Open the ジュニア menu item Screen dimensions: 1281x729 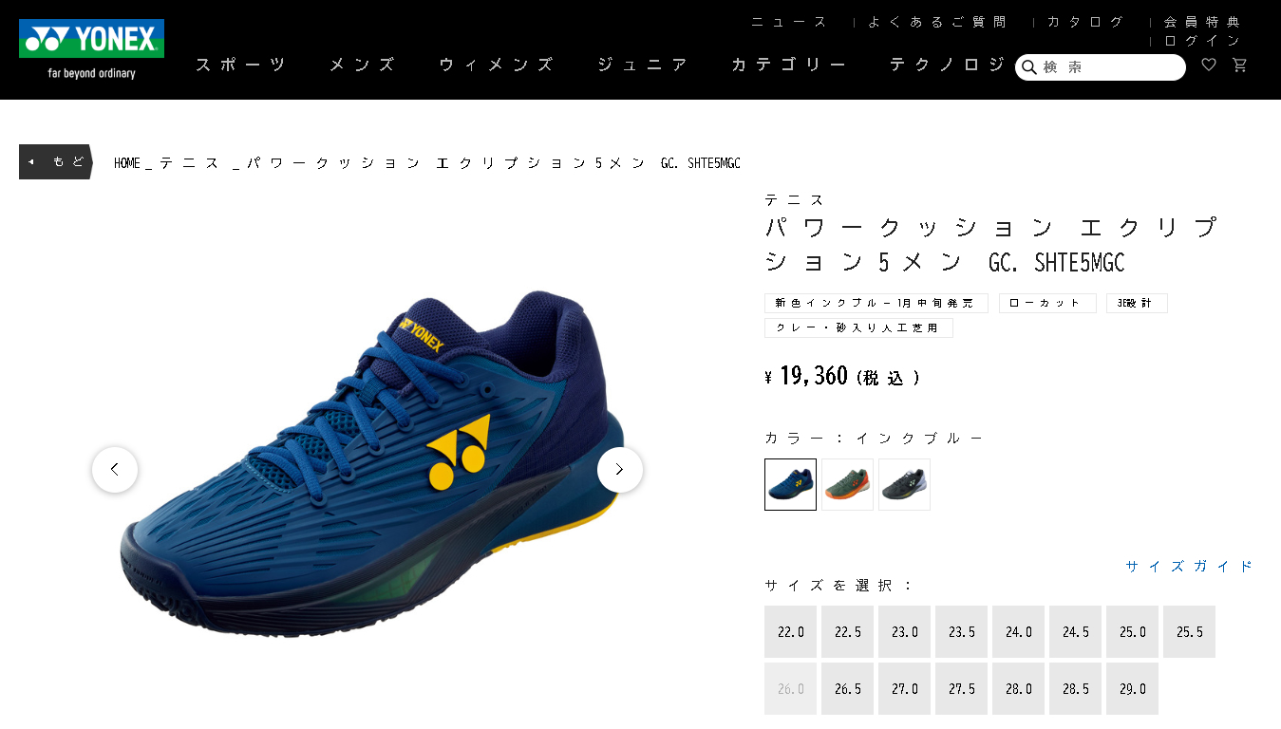[x=642, y=65]
